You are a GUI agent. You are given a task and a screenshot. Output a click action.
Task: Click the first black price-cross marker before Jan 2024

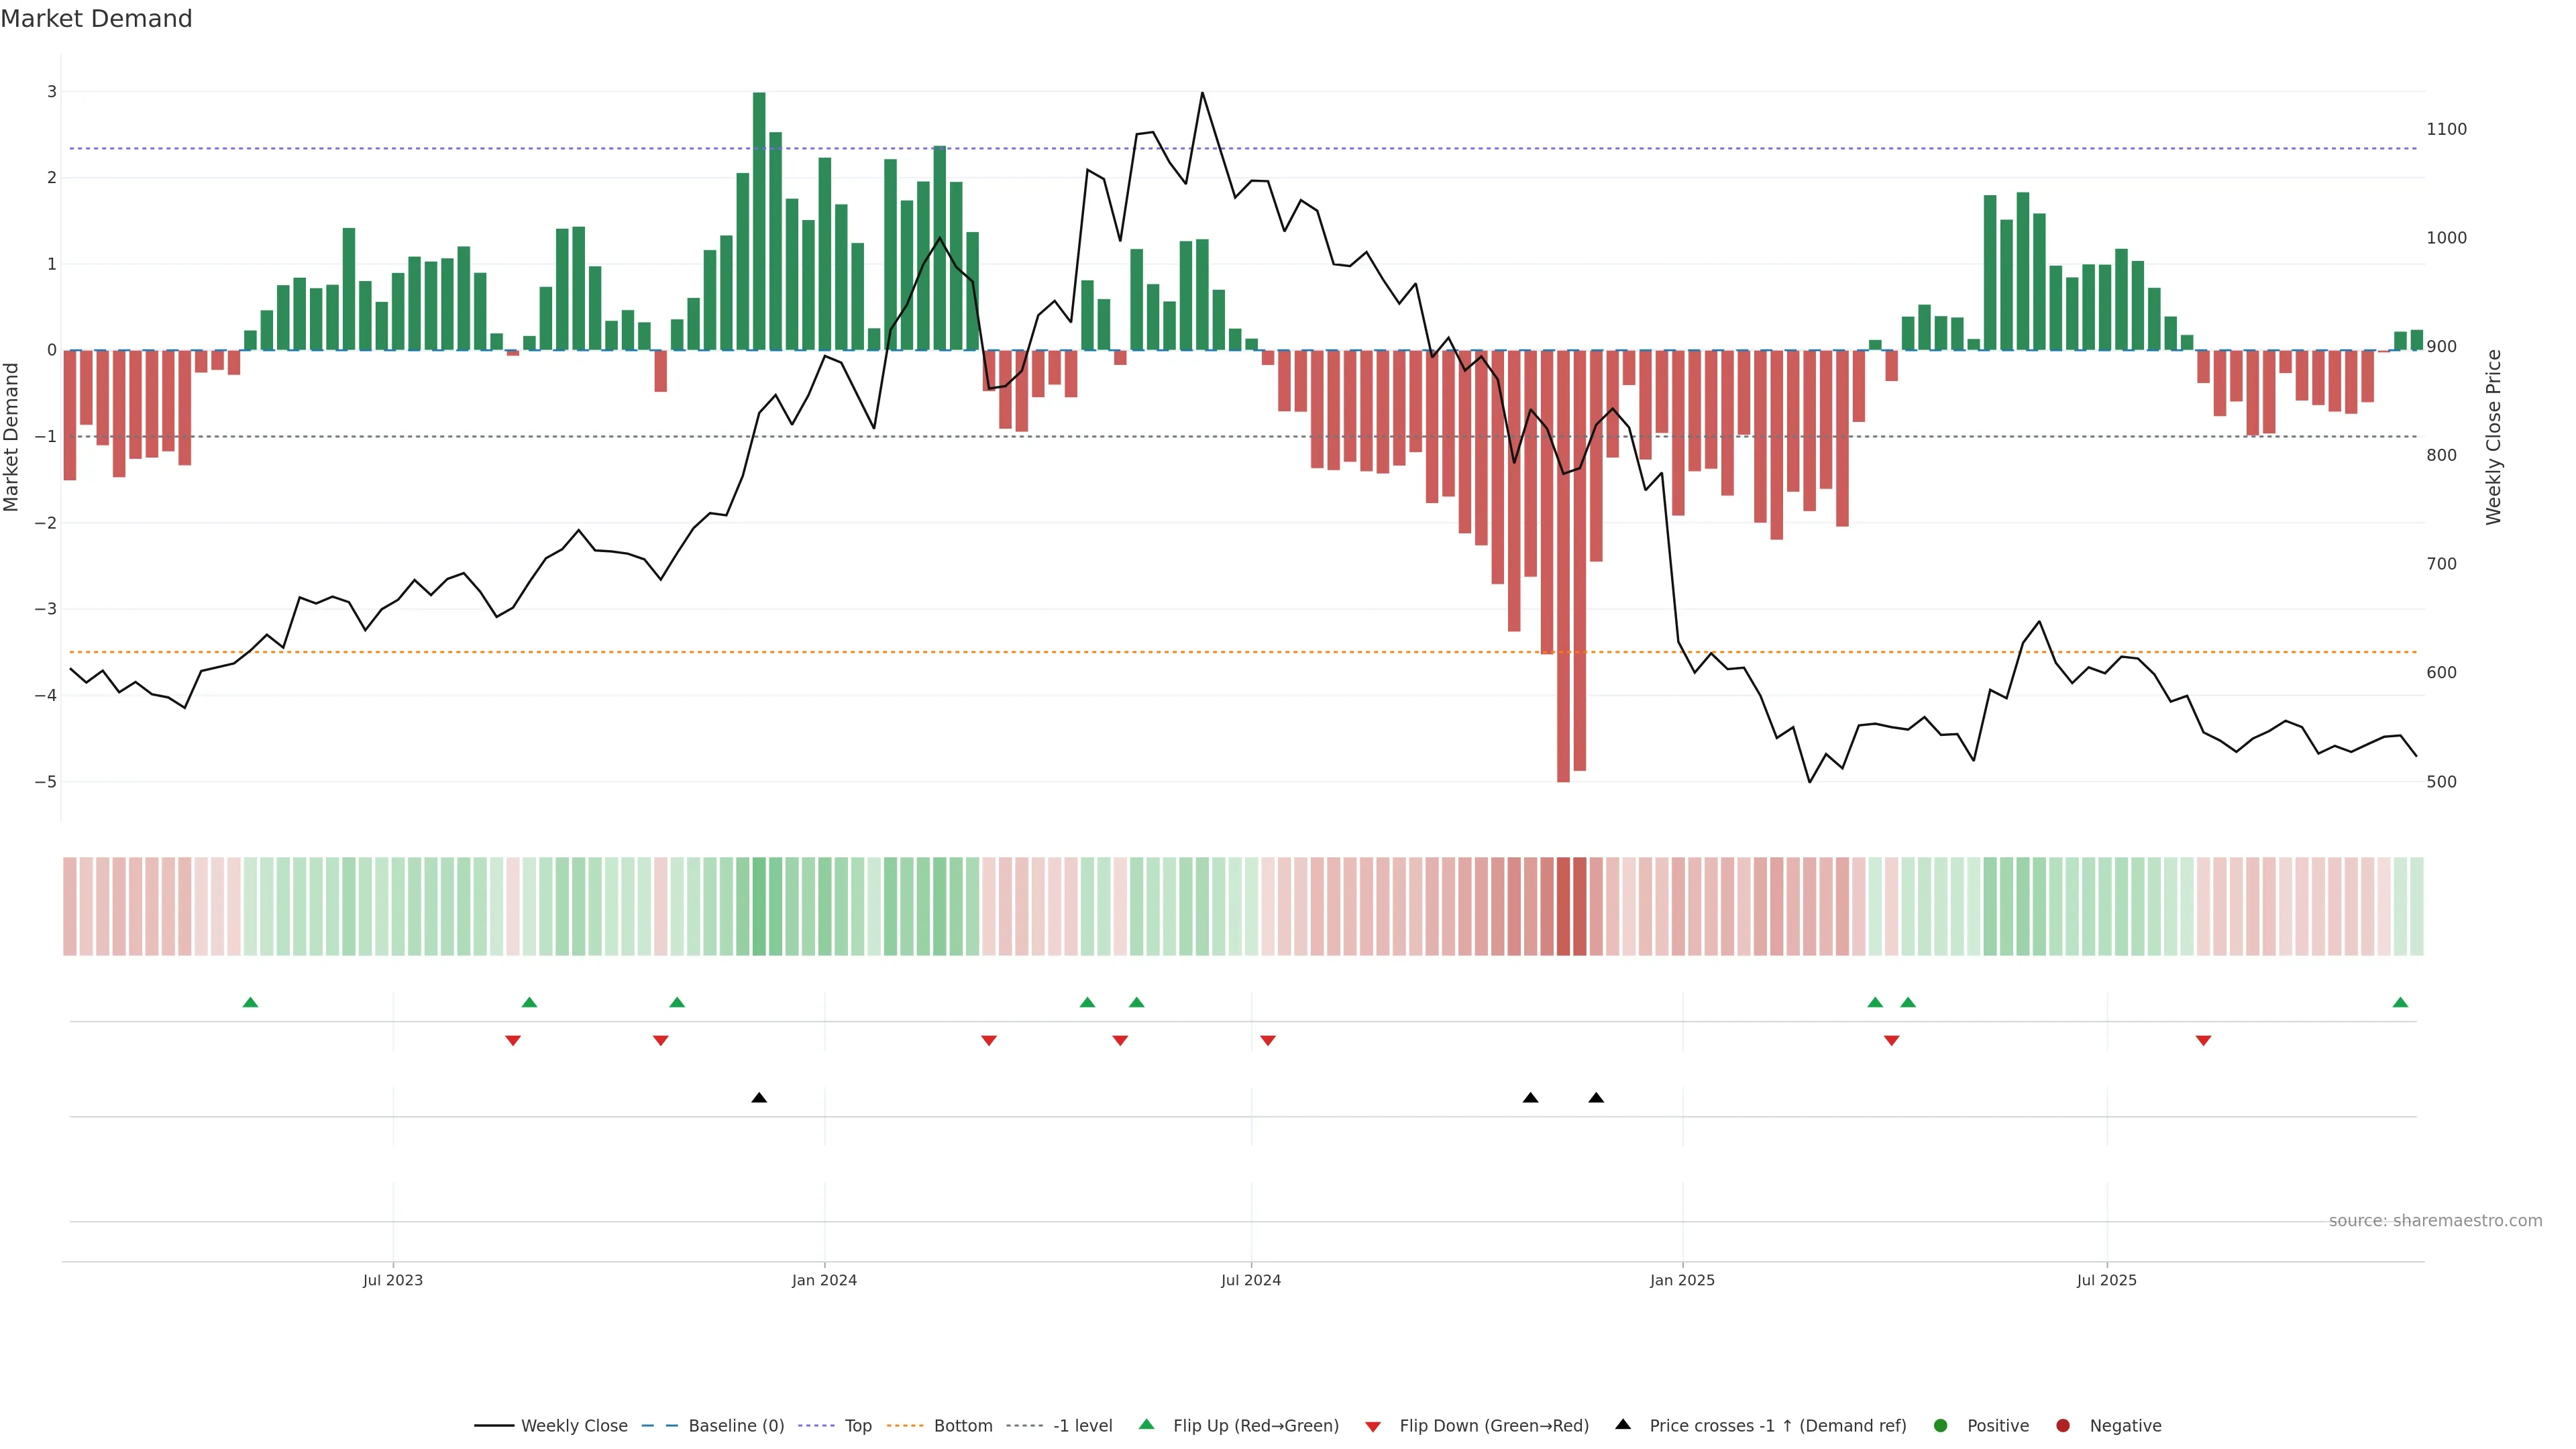(759, 1097)
